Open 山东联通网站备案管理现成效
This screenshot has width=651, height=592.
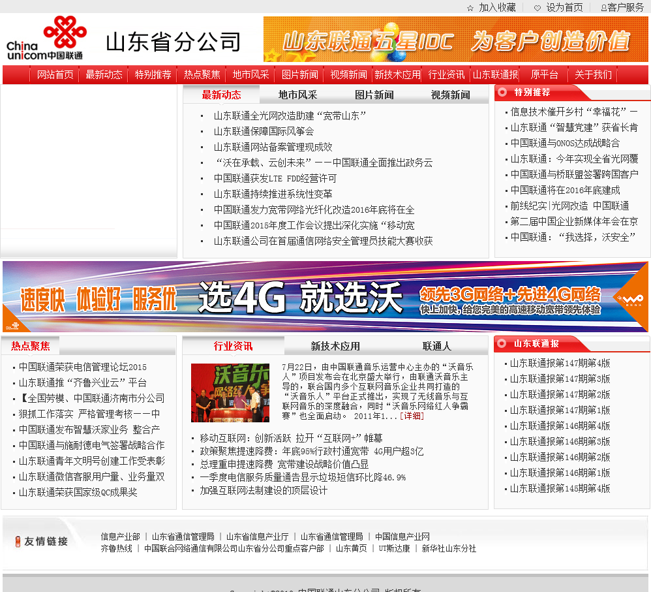pyautogui.click(x=273, y=147)
